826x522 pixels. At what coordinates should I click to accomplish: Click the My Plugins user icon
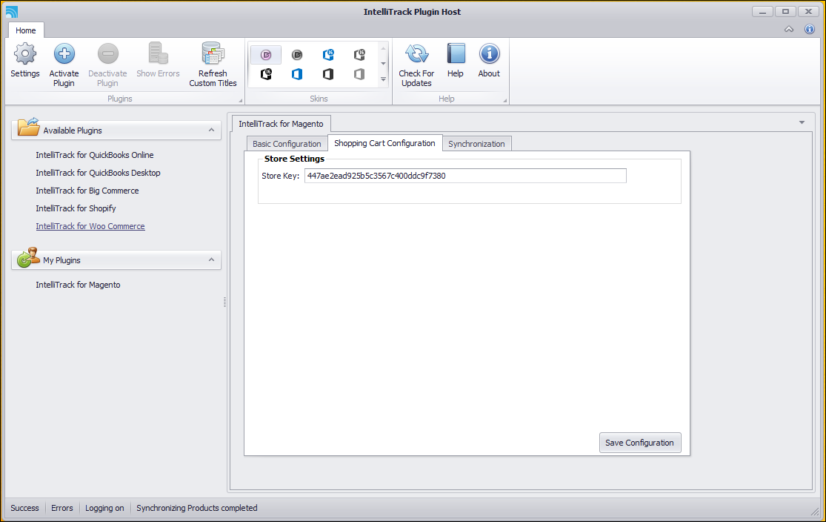click(28, 257)
